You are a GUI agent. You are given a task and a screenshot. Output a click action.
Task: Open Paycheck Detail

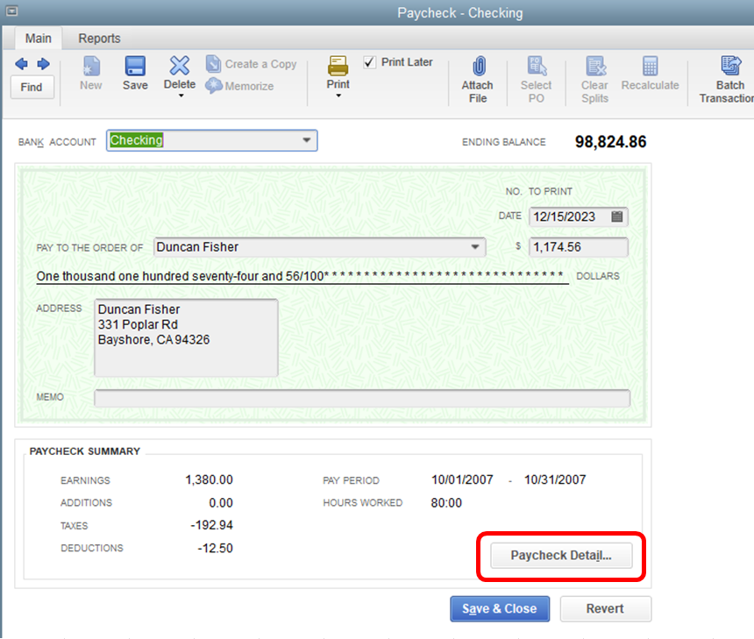[559, 556]
